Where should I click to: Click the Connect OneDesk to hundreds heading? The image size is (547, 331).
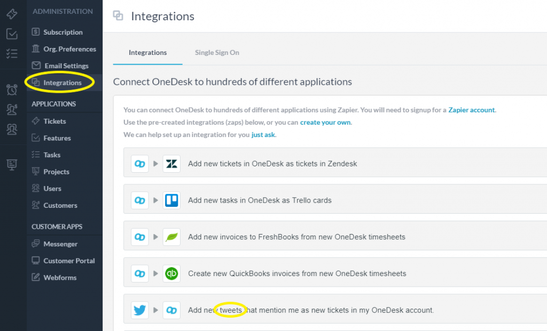(232, 82)
